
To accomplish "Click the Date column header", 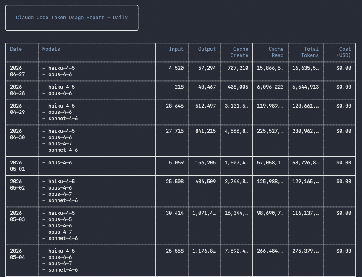I will pyautogui.click(x=16, y=49).
